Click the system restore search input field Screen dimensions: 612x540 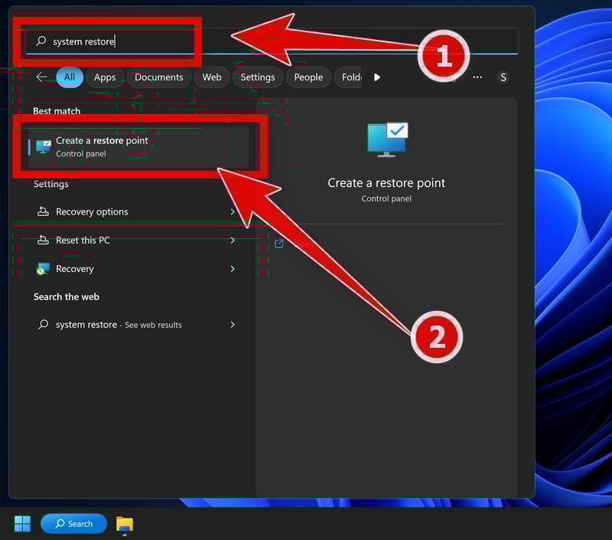point(272,41)
